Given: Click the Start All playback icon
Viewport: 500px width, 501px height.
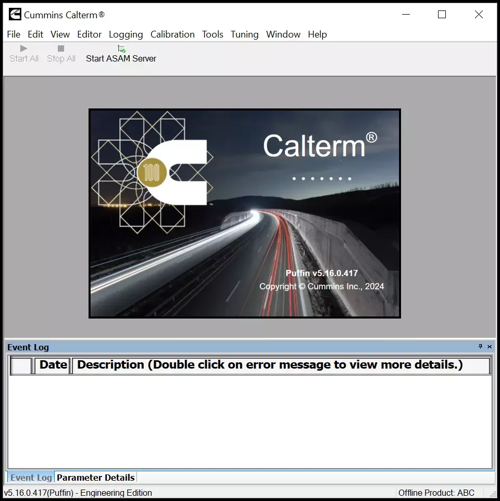Looking at the screenshot, I should pyautogui.click(x=22, y=48).
